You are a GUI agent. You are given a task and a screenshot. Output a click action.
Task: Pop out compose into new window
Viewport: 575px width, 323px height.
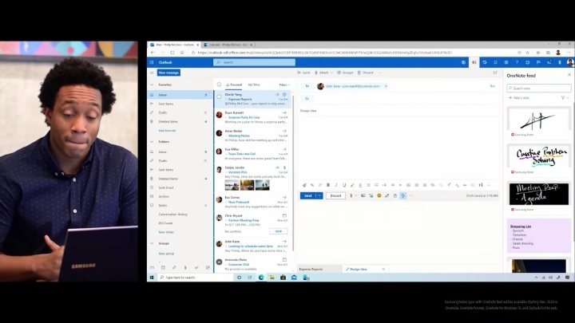pyautogui.click(x=495, y=73)
